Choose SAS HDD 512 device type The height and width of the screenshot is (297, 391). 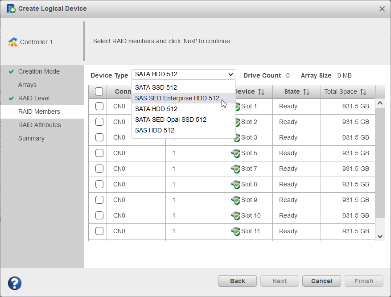point(155,130)
